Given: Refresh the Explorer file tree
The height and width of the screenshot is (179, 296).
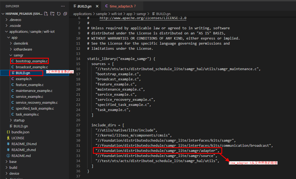Looking at the screenshot, I should pos(59,14).
